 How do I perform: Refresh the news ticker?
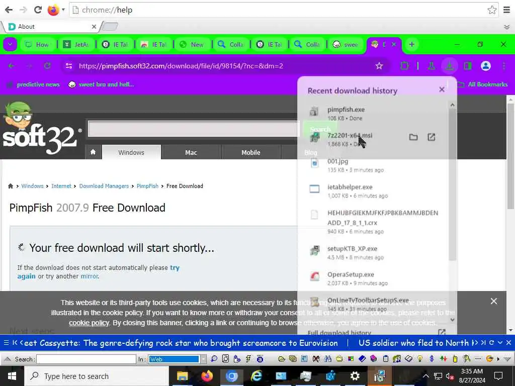coord(491,343)
